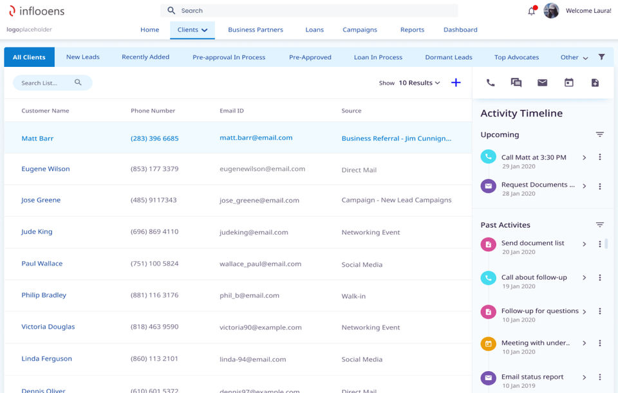Open more options for Call Matt activity
618x393 pixels.
[599, 158]
